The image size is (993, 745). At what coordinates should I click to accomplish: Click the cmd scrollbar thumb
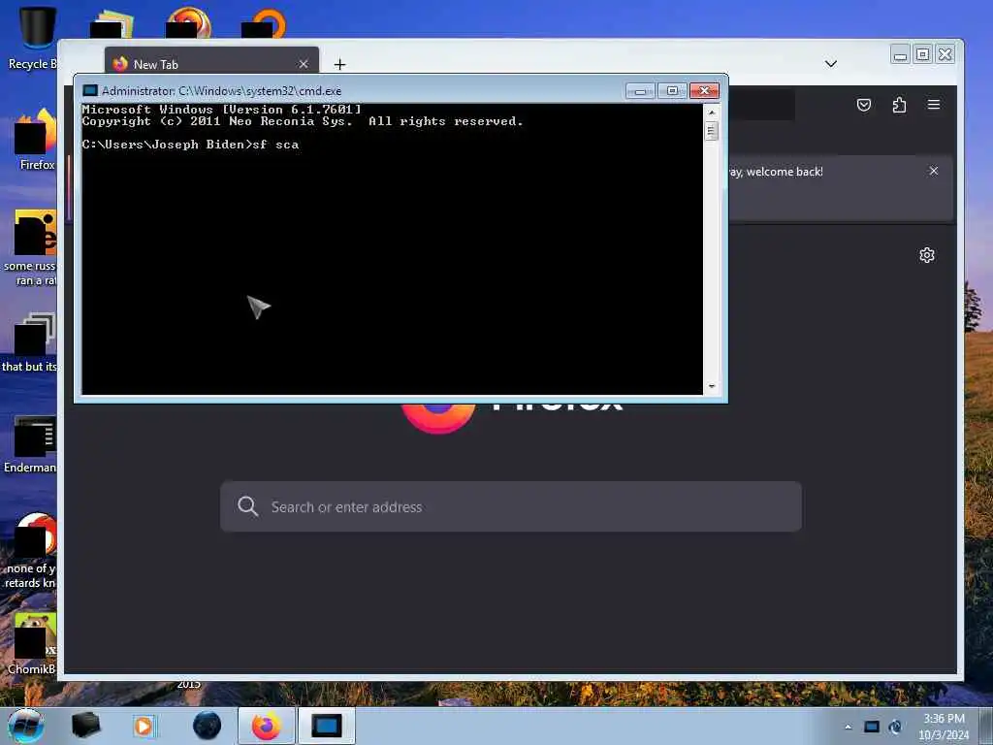click(712, 131)
